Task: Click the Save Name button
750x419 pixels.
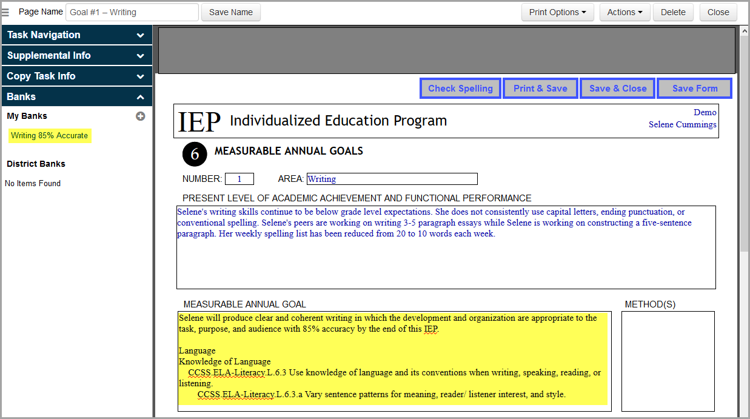Action: point(231,12)
